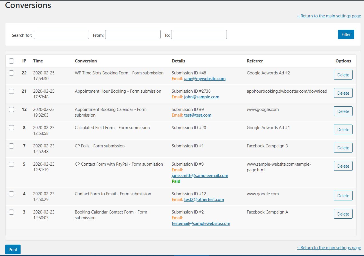Click the Print button
364x256 pixels.
(x=13, y=249)
